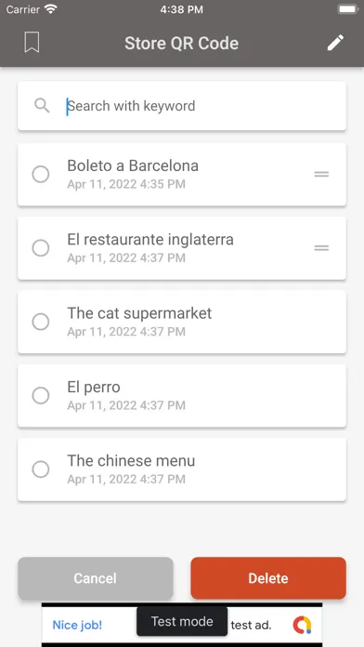Tap reorder handle for Boleto a Barcelona
Image resolution: width=364 pixels, height=647 pixels.
[321, 174]
